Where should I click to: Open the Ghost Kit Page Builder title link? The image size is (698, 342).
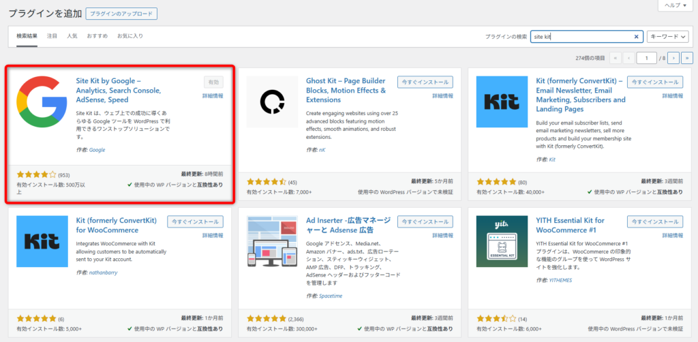click(x=346, y=91)
